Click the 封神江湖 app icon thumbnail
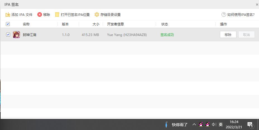This screenshot has width=259, height=130. 16,35
